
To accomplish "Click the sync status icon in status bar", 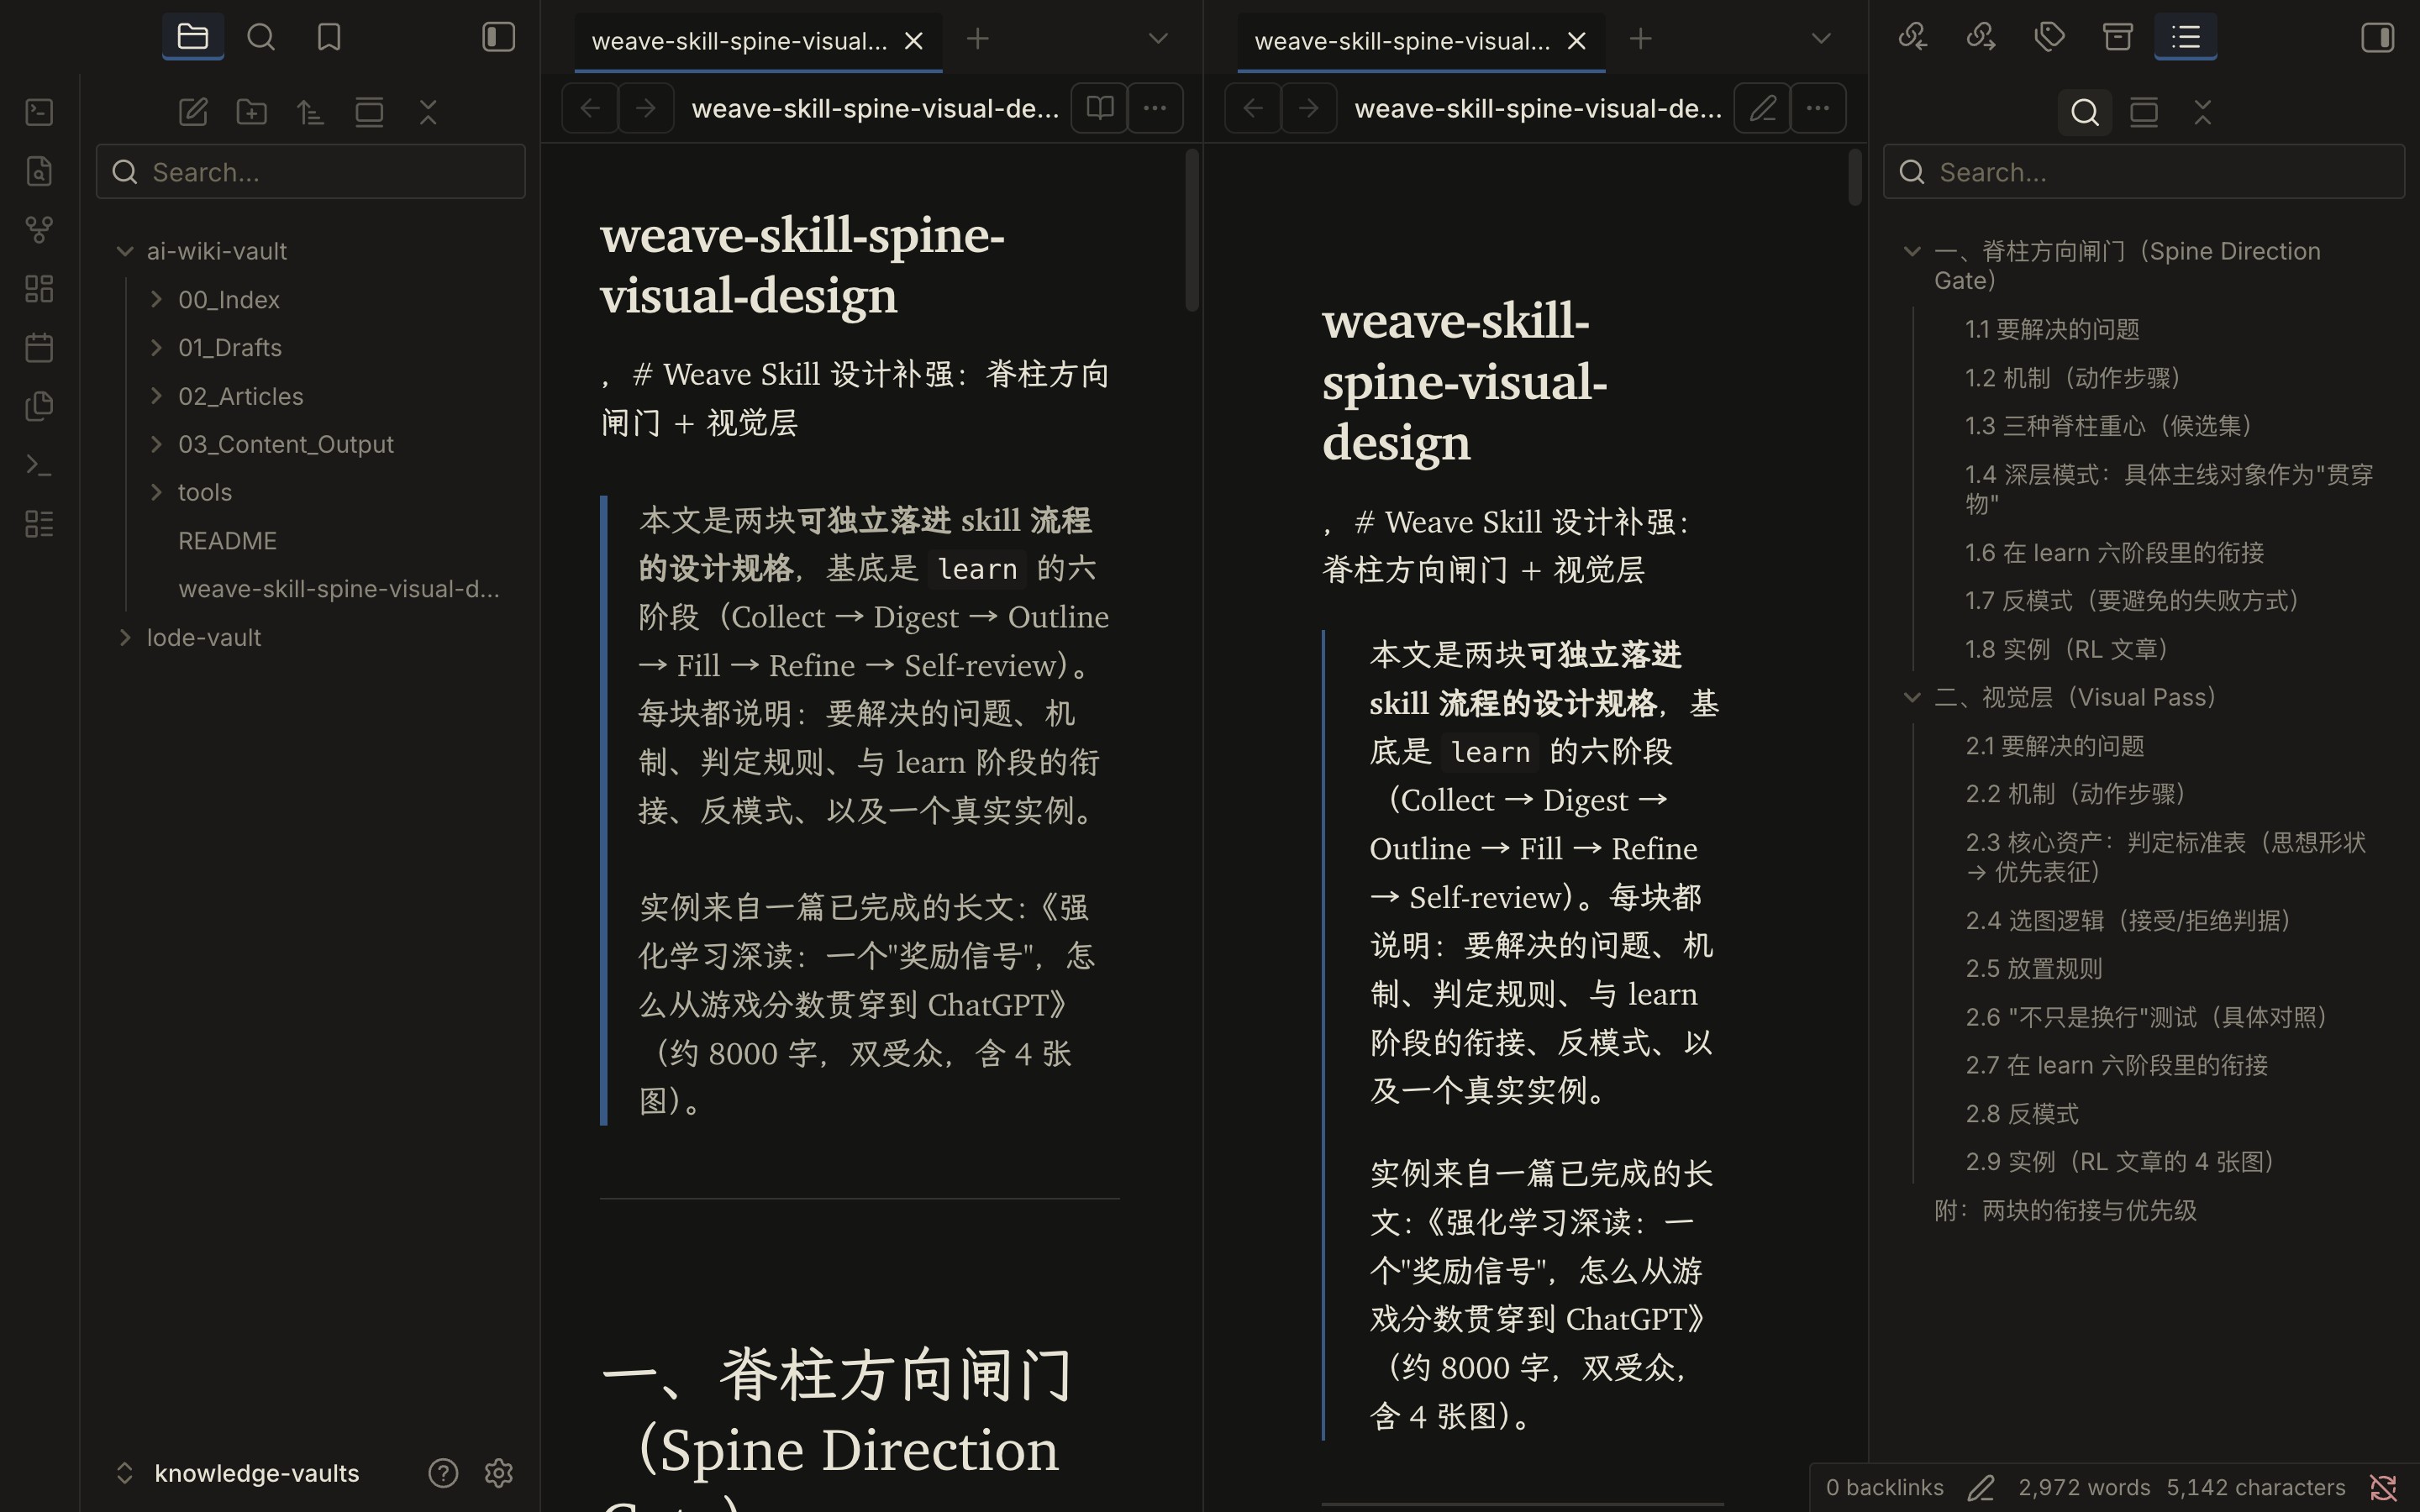I will click(2383, 1488).
